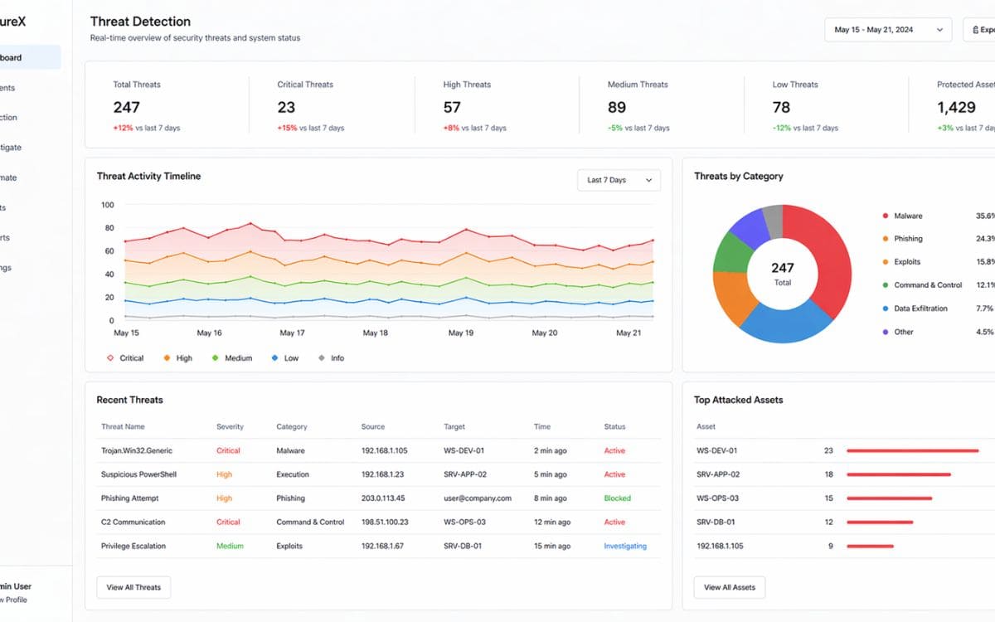The height and width of the screenshot is (622, 995).
Task: Click the purple Other legend dot
Action: (x=886, y=332)
